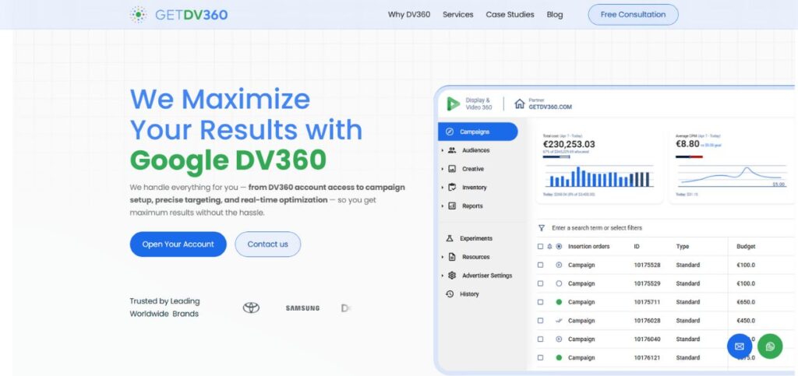Click the total cost bar chart
Screen dimensions: 798x376
(x=598, y=176)
